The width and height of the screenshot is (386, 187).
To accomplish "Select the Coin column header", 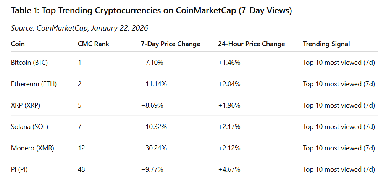I will coord(18,44).
